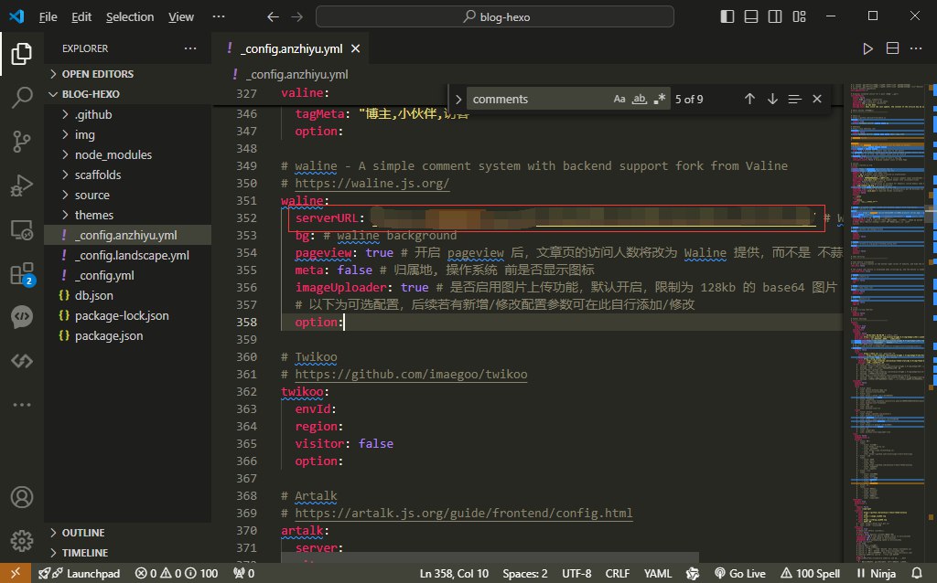
Task: Open the Accounts profile icon
Action: pos(21,498)
